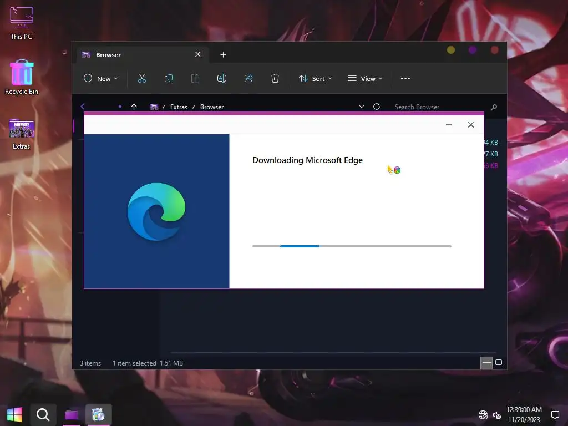Viewport: 568px width, 426px height.
Task: Click the Cut scissors icon
Action: 142,78
